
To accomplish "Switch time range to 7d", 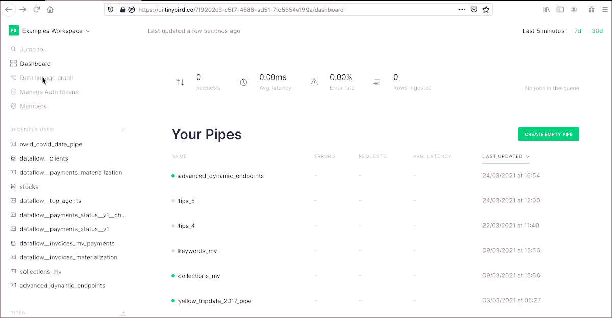I will [578, 31].
